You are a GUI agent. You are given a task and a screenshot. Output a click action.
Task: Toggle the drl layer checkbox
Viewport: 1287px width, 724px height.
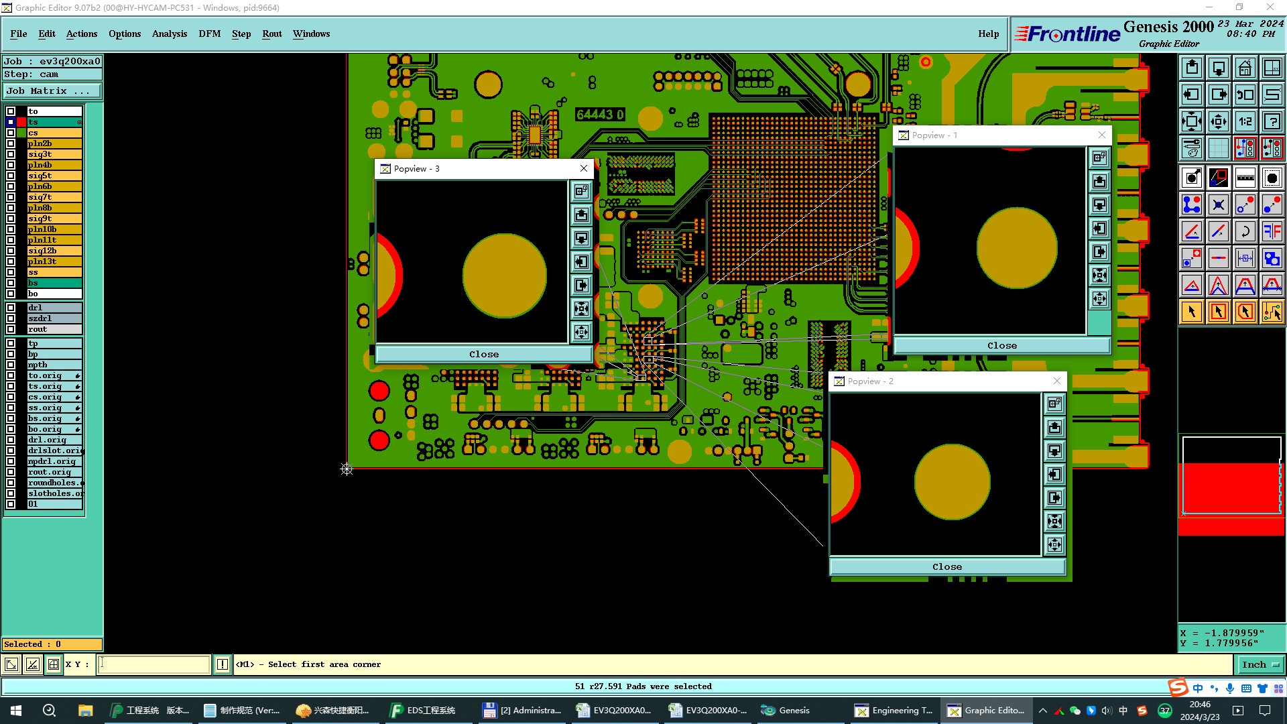pos(11,308)
